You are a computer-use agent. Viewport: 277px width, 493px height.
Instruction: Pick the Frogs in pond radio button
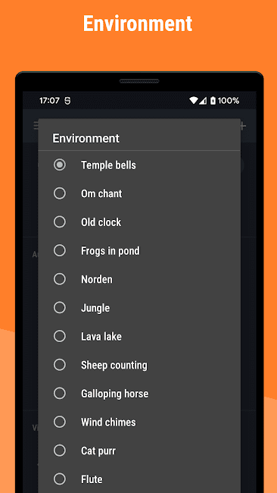tap(60, 250)
